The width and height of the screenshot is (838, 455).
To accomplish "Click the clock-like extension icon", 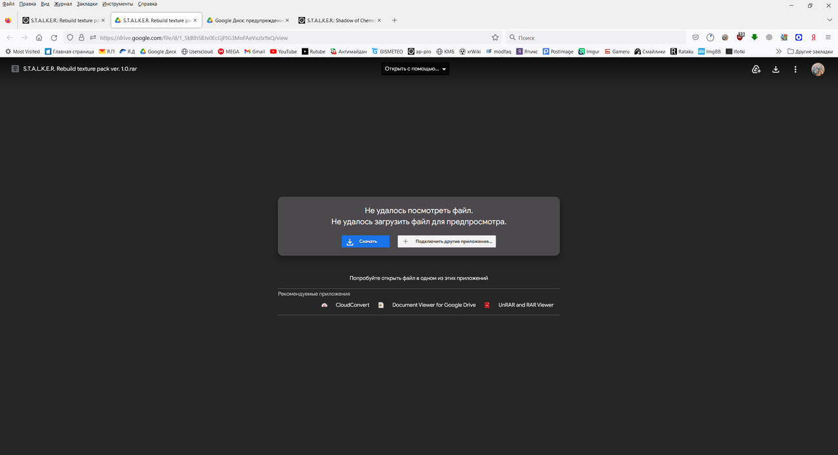I will coord(710,37).
